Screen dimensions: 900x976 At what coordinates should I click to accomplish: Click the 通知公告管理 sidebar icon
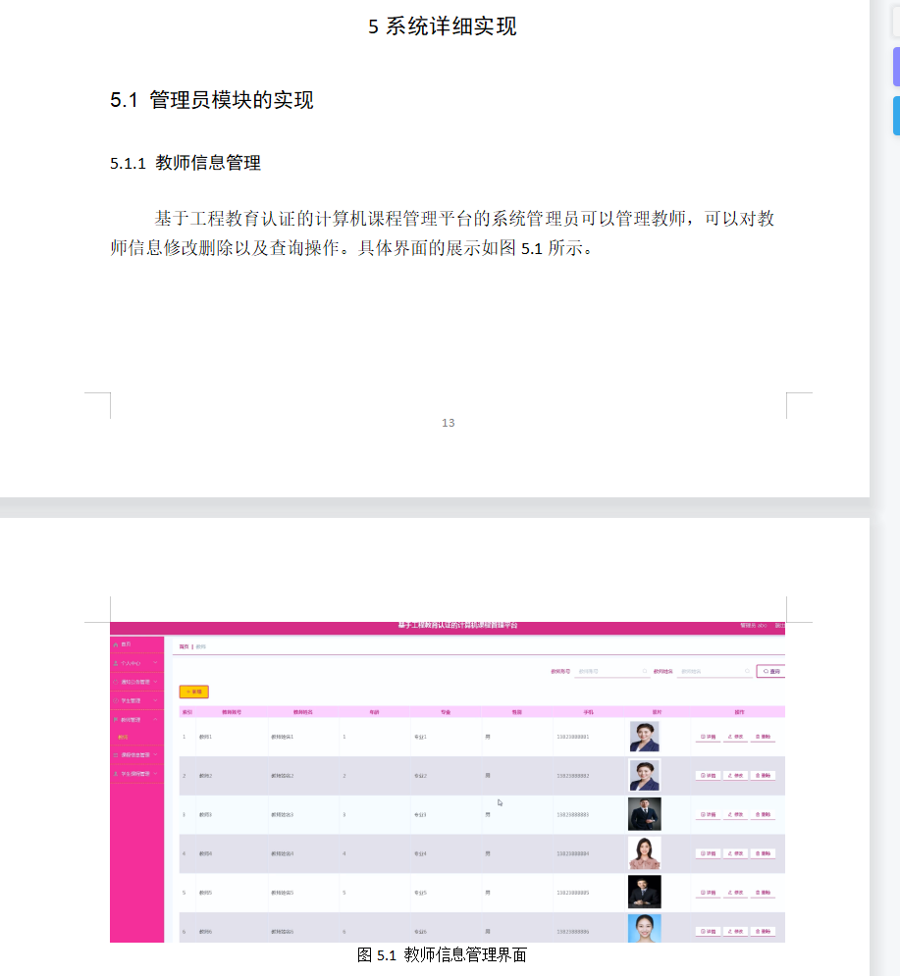tap(114, 682)
